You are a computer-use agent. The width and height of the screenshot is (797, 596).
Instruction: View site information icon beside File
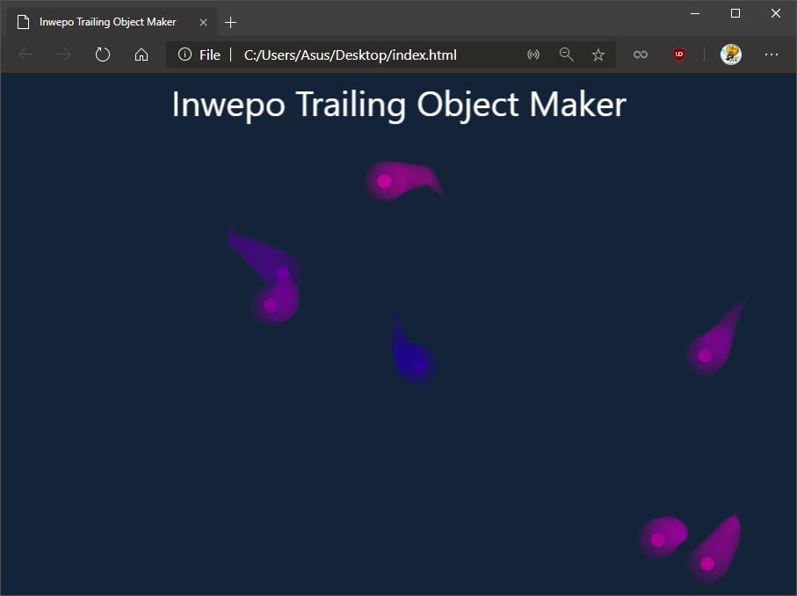coord(185,55)
